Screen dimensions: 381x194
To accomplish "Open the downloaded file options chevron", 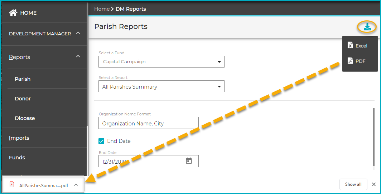I will (x=76, y=185).
